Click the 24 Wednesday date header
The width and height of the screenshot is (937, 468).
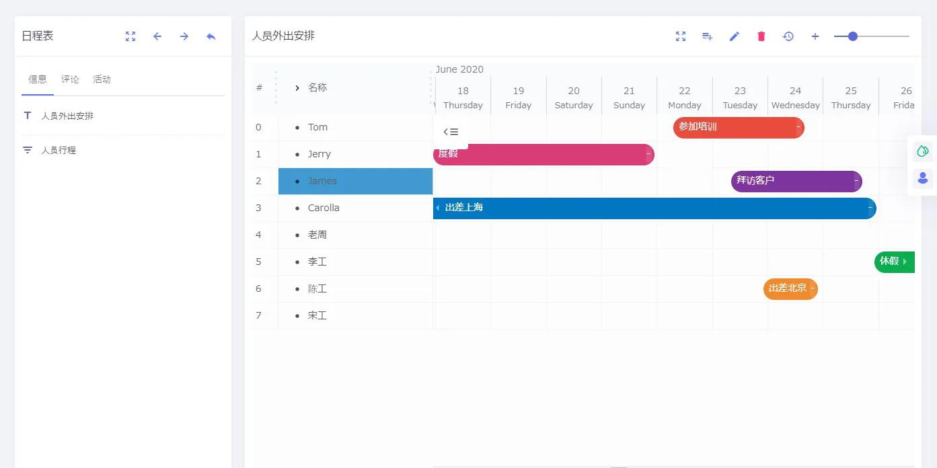[x=796, y=97]
